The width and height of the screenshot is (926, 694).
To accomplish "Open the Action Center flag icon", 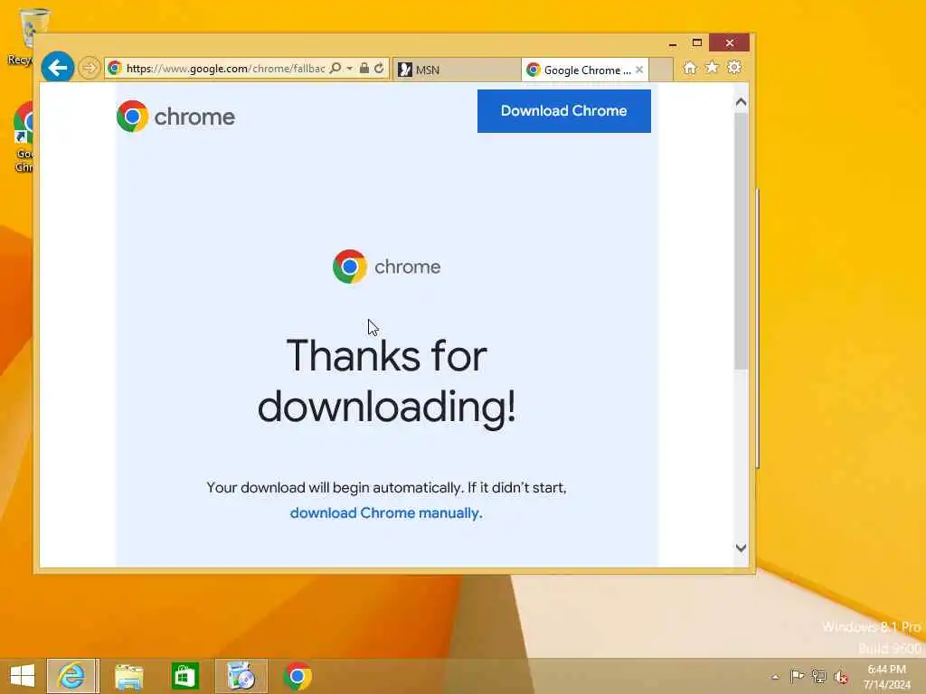I will [x=797, y=676].
